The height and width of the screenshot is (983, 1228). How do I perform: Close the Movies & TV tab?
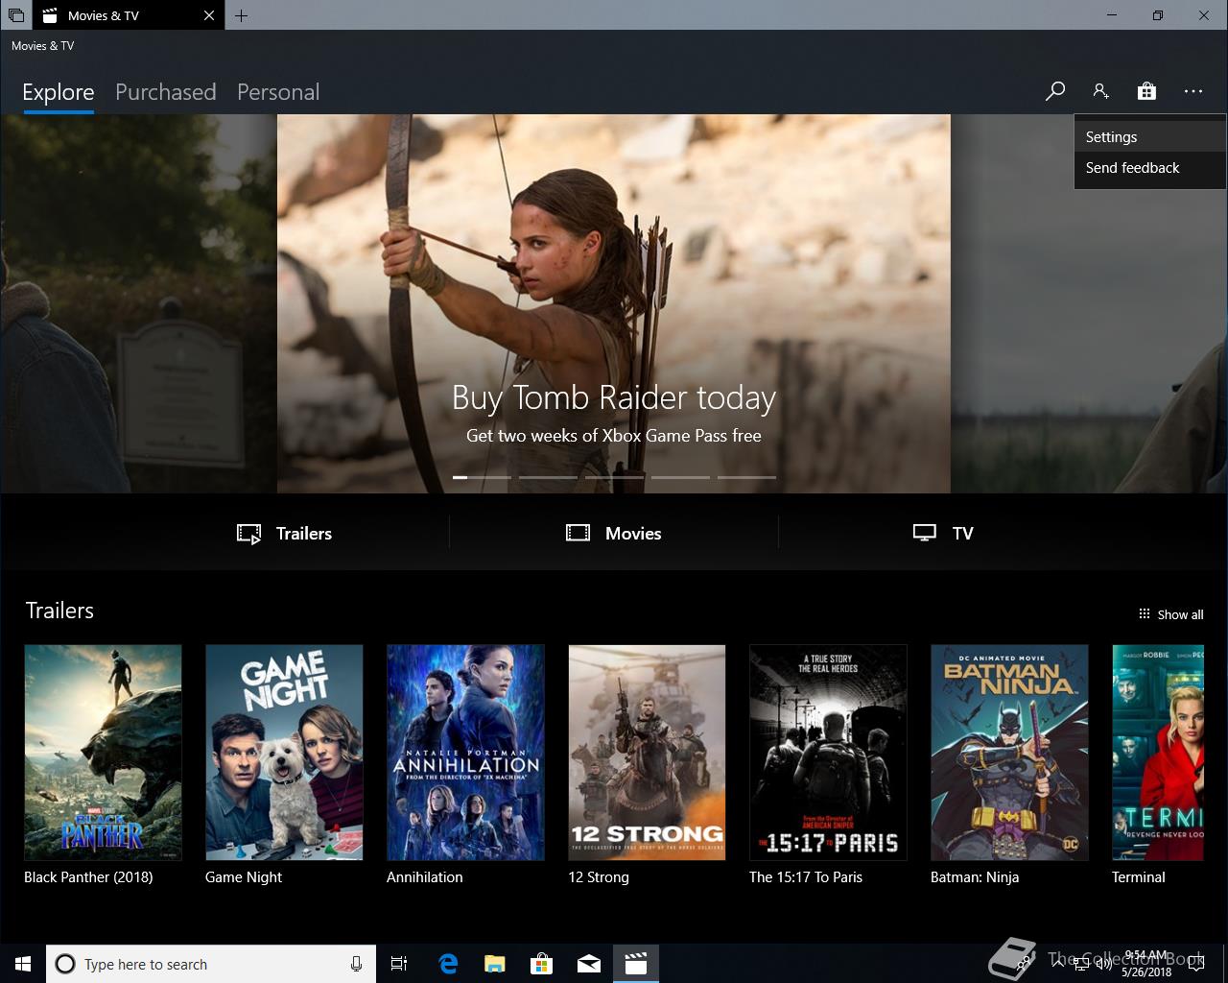point(209,15)
